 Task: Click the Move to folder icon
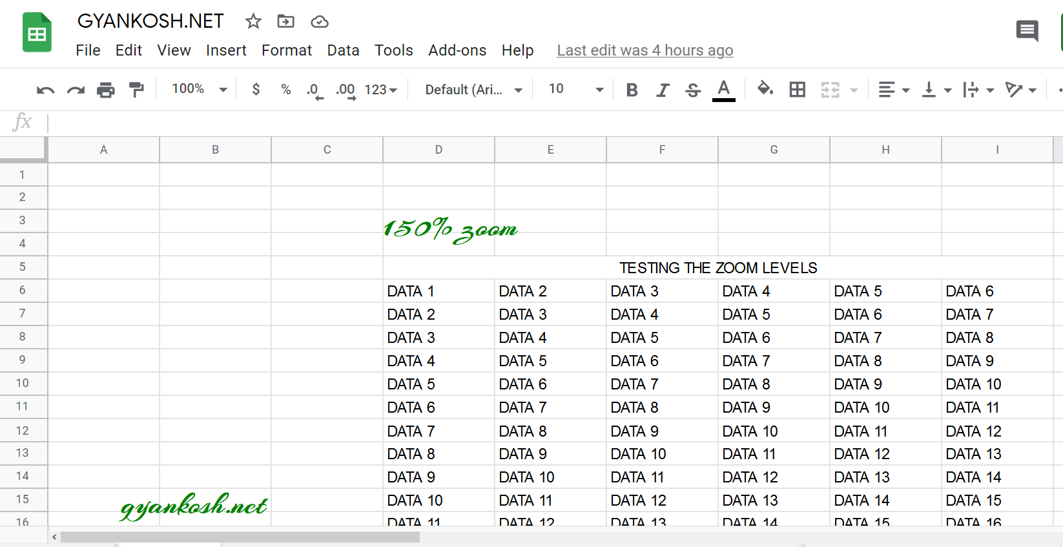285,21
